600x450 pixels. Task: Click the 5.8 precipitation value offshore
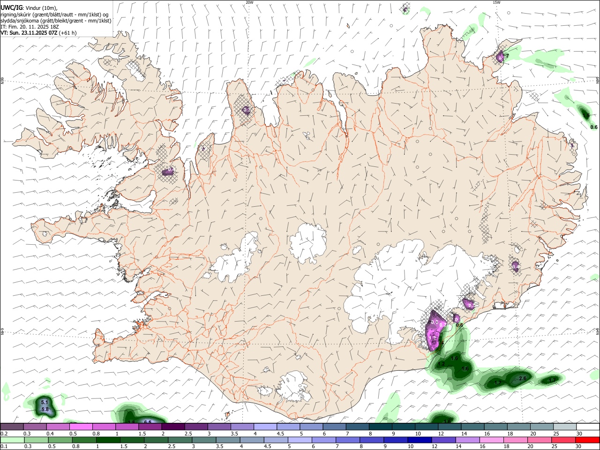45,410
